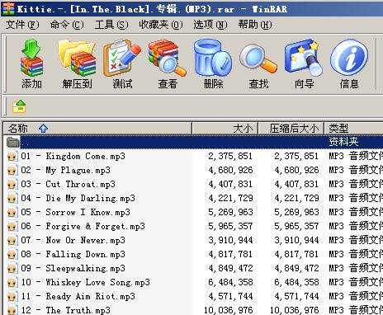This screenshot has height=315, width=383.
Task: Click size value 5,965,357 in 大小 column
Action: (x=230, y=226)
